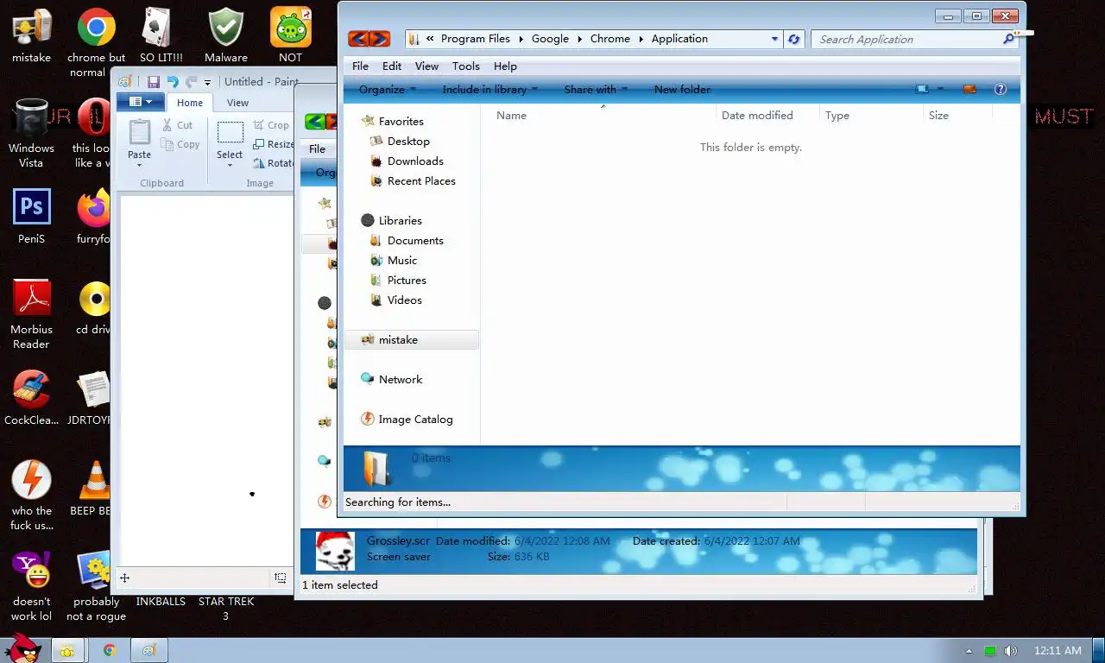Viewport: 1105px width, 663px height.
Task: Click Program Files in the address breadcrumb
Action: [x=475, y=39]
